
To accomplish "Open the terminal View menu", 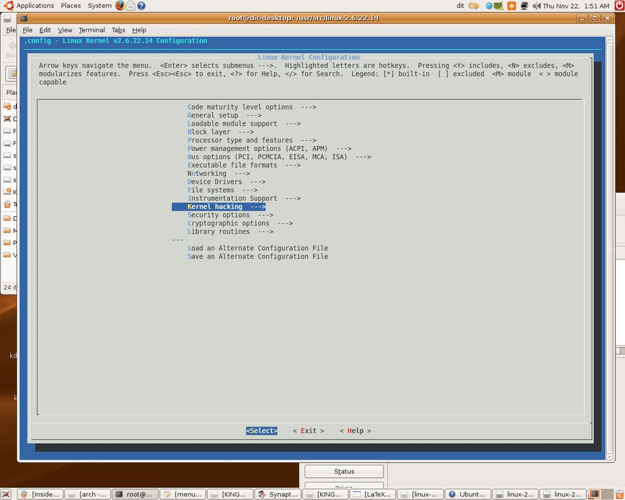I will pyautogui.click(x=65, y=30).
